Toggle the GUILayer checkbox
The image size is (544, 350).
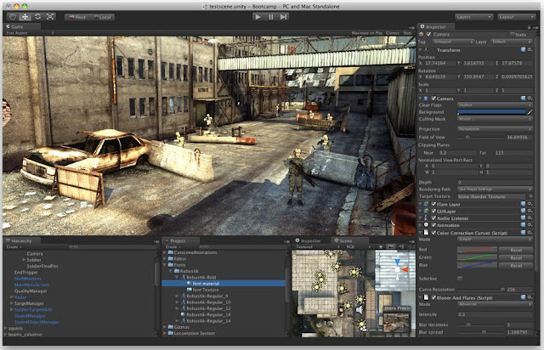433,211
